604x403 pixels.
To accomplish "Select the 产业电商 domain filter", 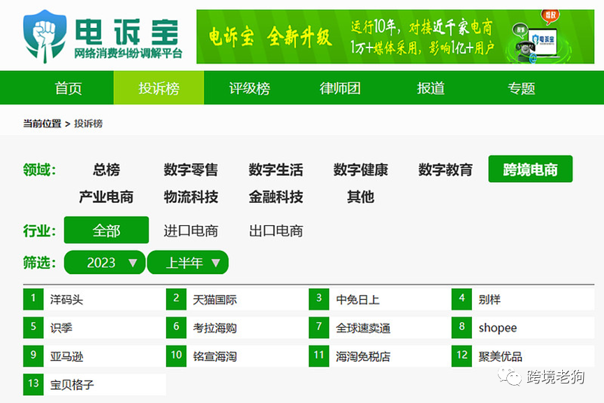I will coord(106,197).
